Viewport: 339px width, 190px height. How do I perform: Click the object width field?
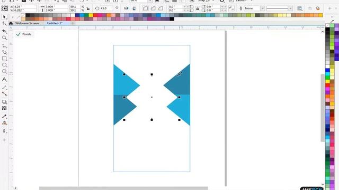pos(57,7)
